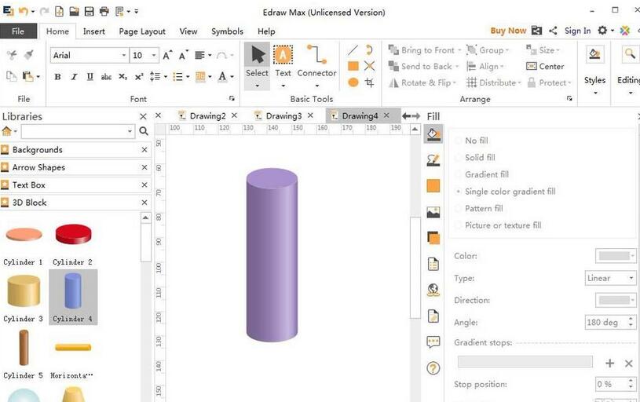640x402 pixels.
Task: Open the Symbols ribbon tab
Action: [227, 31]
